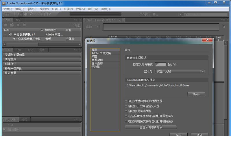
Task: Click speaker icon beside 你不懂我我不见怪
Action: (15, 39)
